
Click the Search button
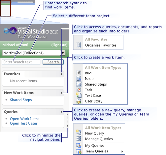point(53,62)
